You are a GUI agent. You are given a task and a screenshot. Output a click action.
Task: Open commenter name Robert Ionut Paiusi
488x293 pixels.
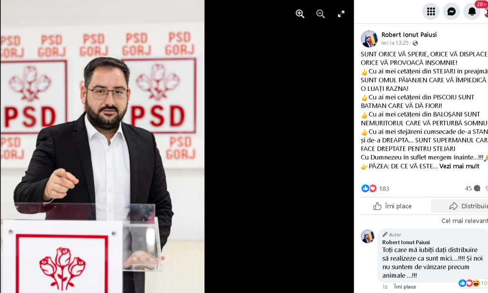click(406, 242)
